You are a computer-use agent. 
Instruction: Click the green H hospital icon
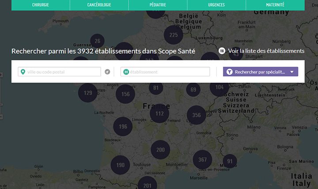(126, 72)
